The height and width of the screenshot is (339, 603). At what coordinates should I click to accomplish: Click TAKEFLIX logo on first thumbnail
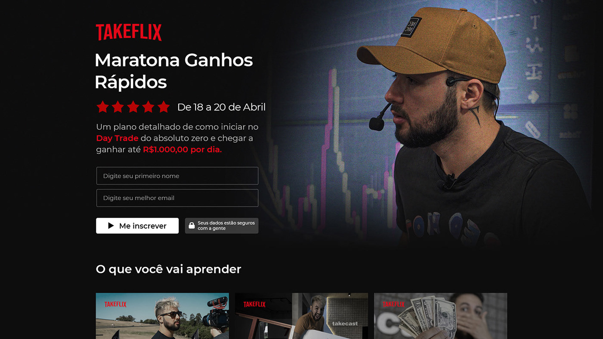tap(115, 304)
